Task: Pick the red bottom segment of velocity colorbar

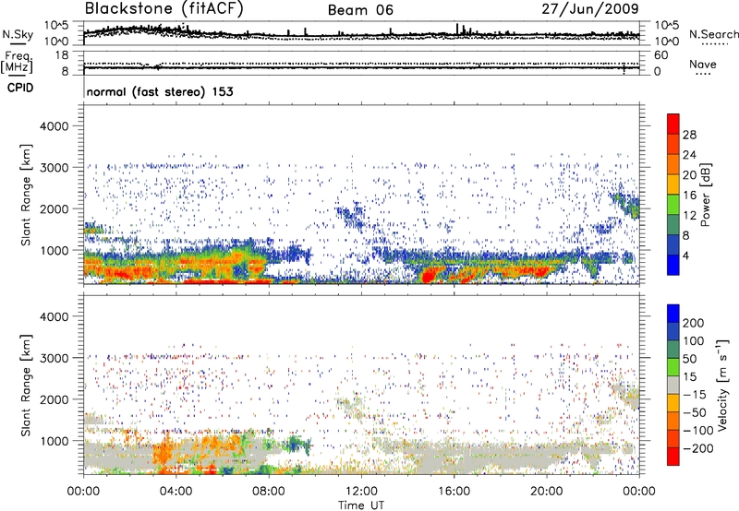Action: pyautogui.click(x=673, y=457)
